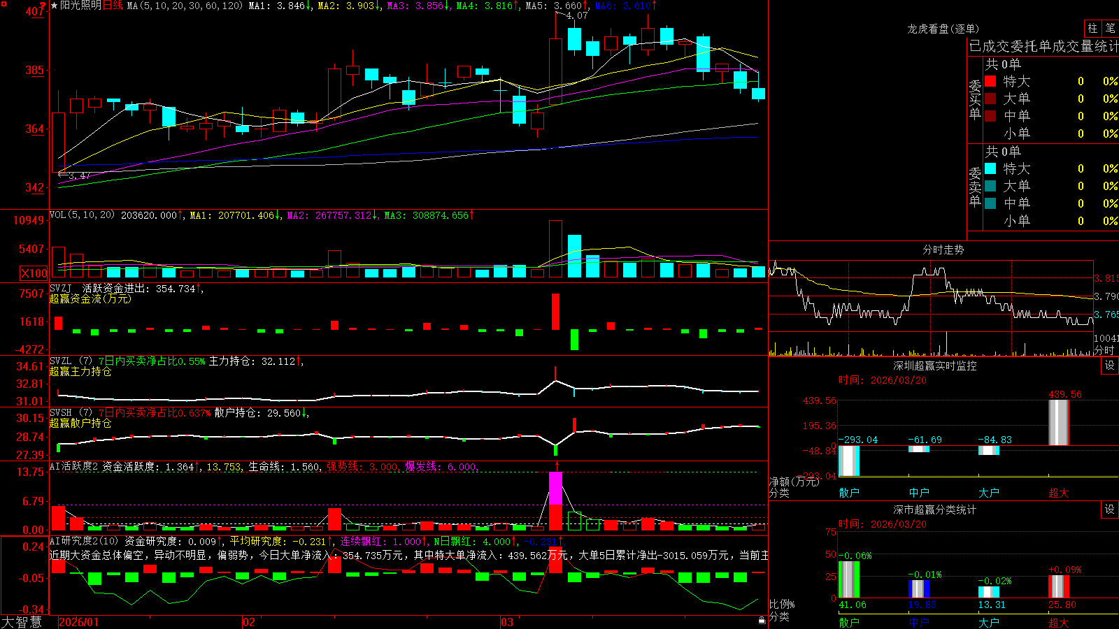Click the 19.83 中户 blue bar in 分类统计
Image resolution: width=1119 pixels, height=629 pixels.
[x=919, y=588]
